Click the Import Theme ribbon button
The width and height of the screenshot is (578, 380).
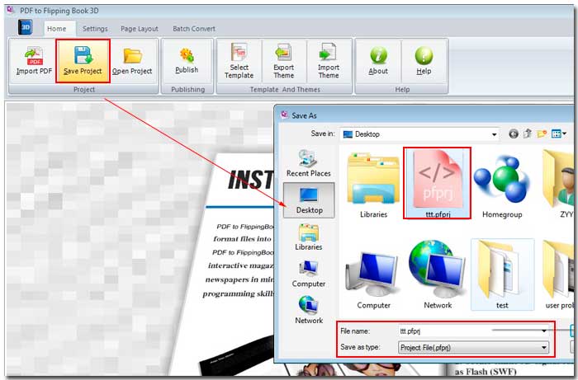(x=329, y=61)
